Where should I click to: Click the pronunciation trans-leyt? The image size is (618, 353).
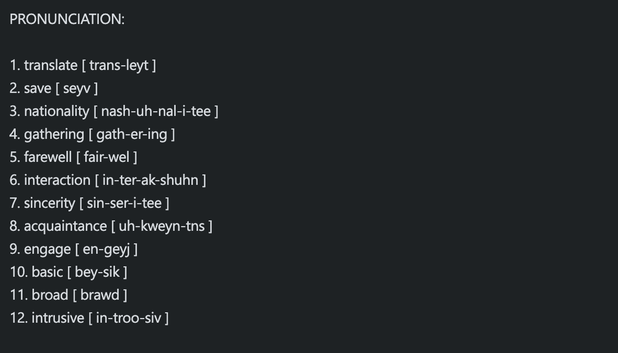click(x=119, y=66)
